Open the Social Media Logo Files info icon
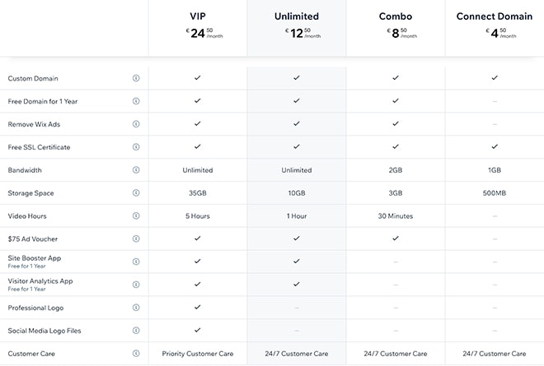This screenshot has width=544, height=366. pos(136,331)
